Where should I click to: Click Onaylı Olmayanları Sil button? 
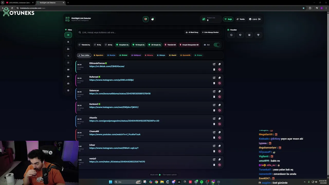coord(189,45)
